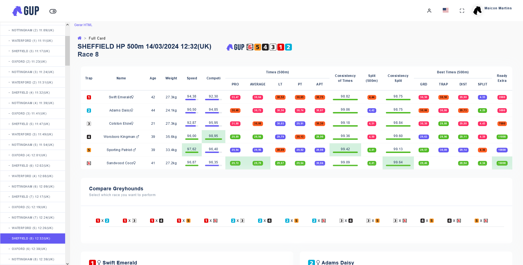
Task: Open SHEFFIELD (3) 11:17 race
Action: 33,51
